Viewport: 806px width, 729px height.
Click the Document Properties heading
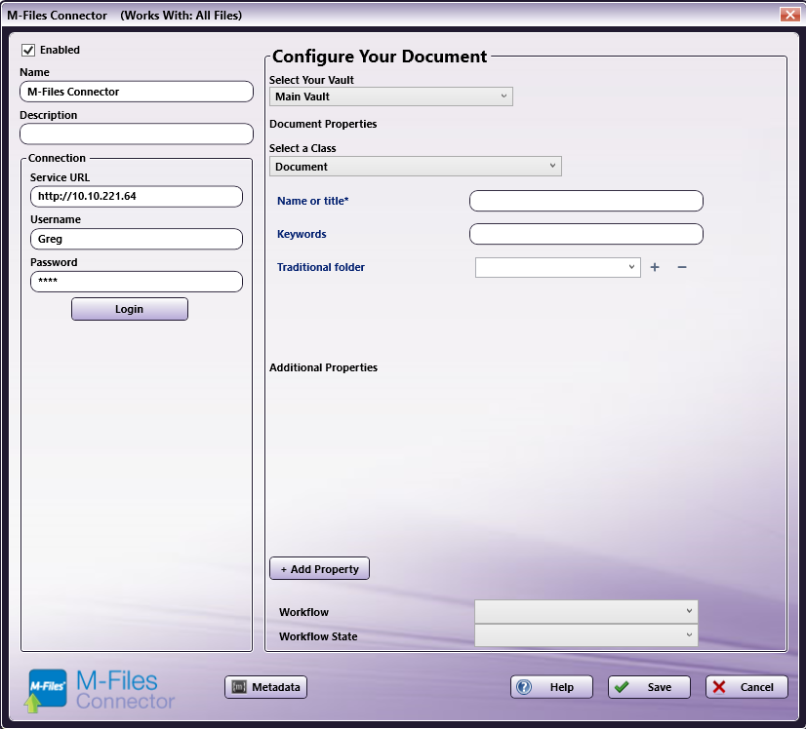[323, 124]
